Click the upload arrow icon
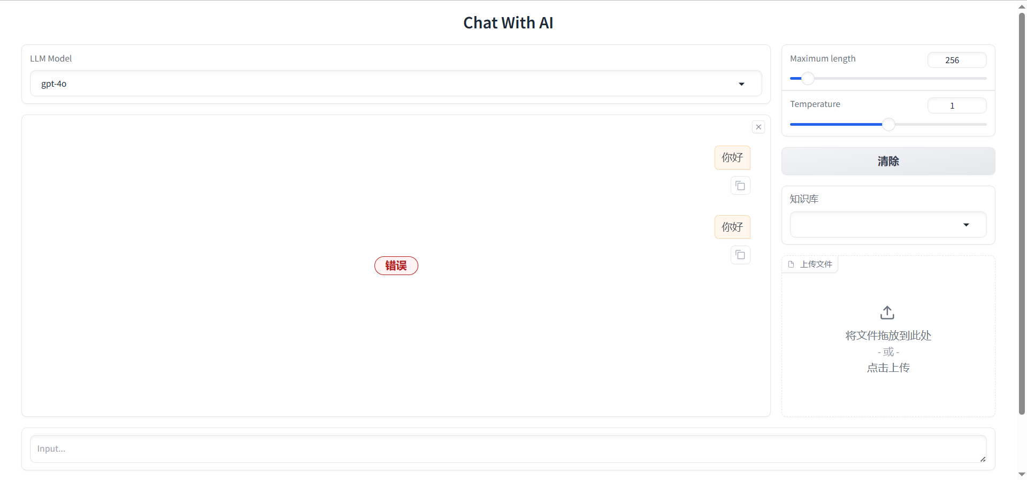 887,313
